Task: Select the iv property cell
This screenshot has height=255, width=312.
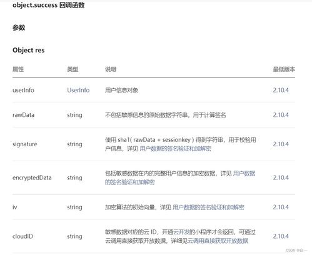Action: coord(15,207)
